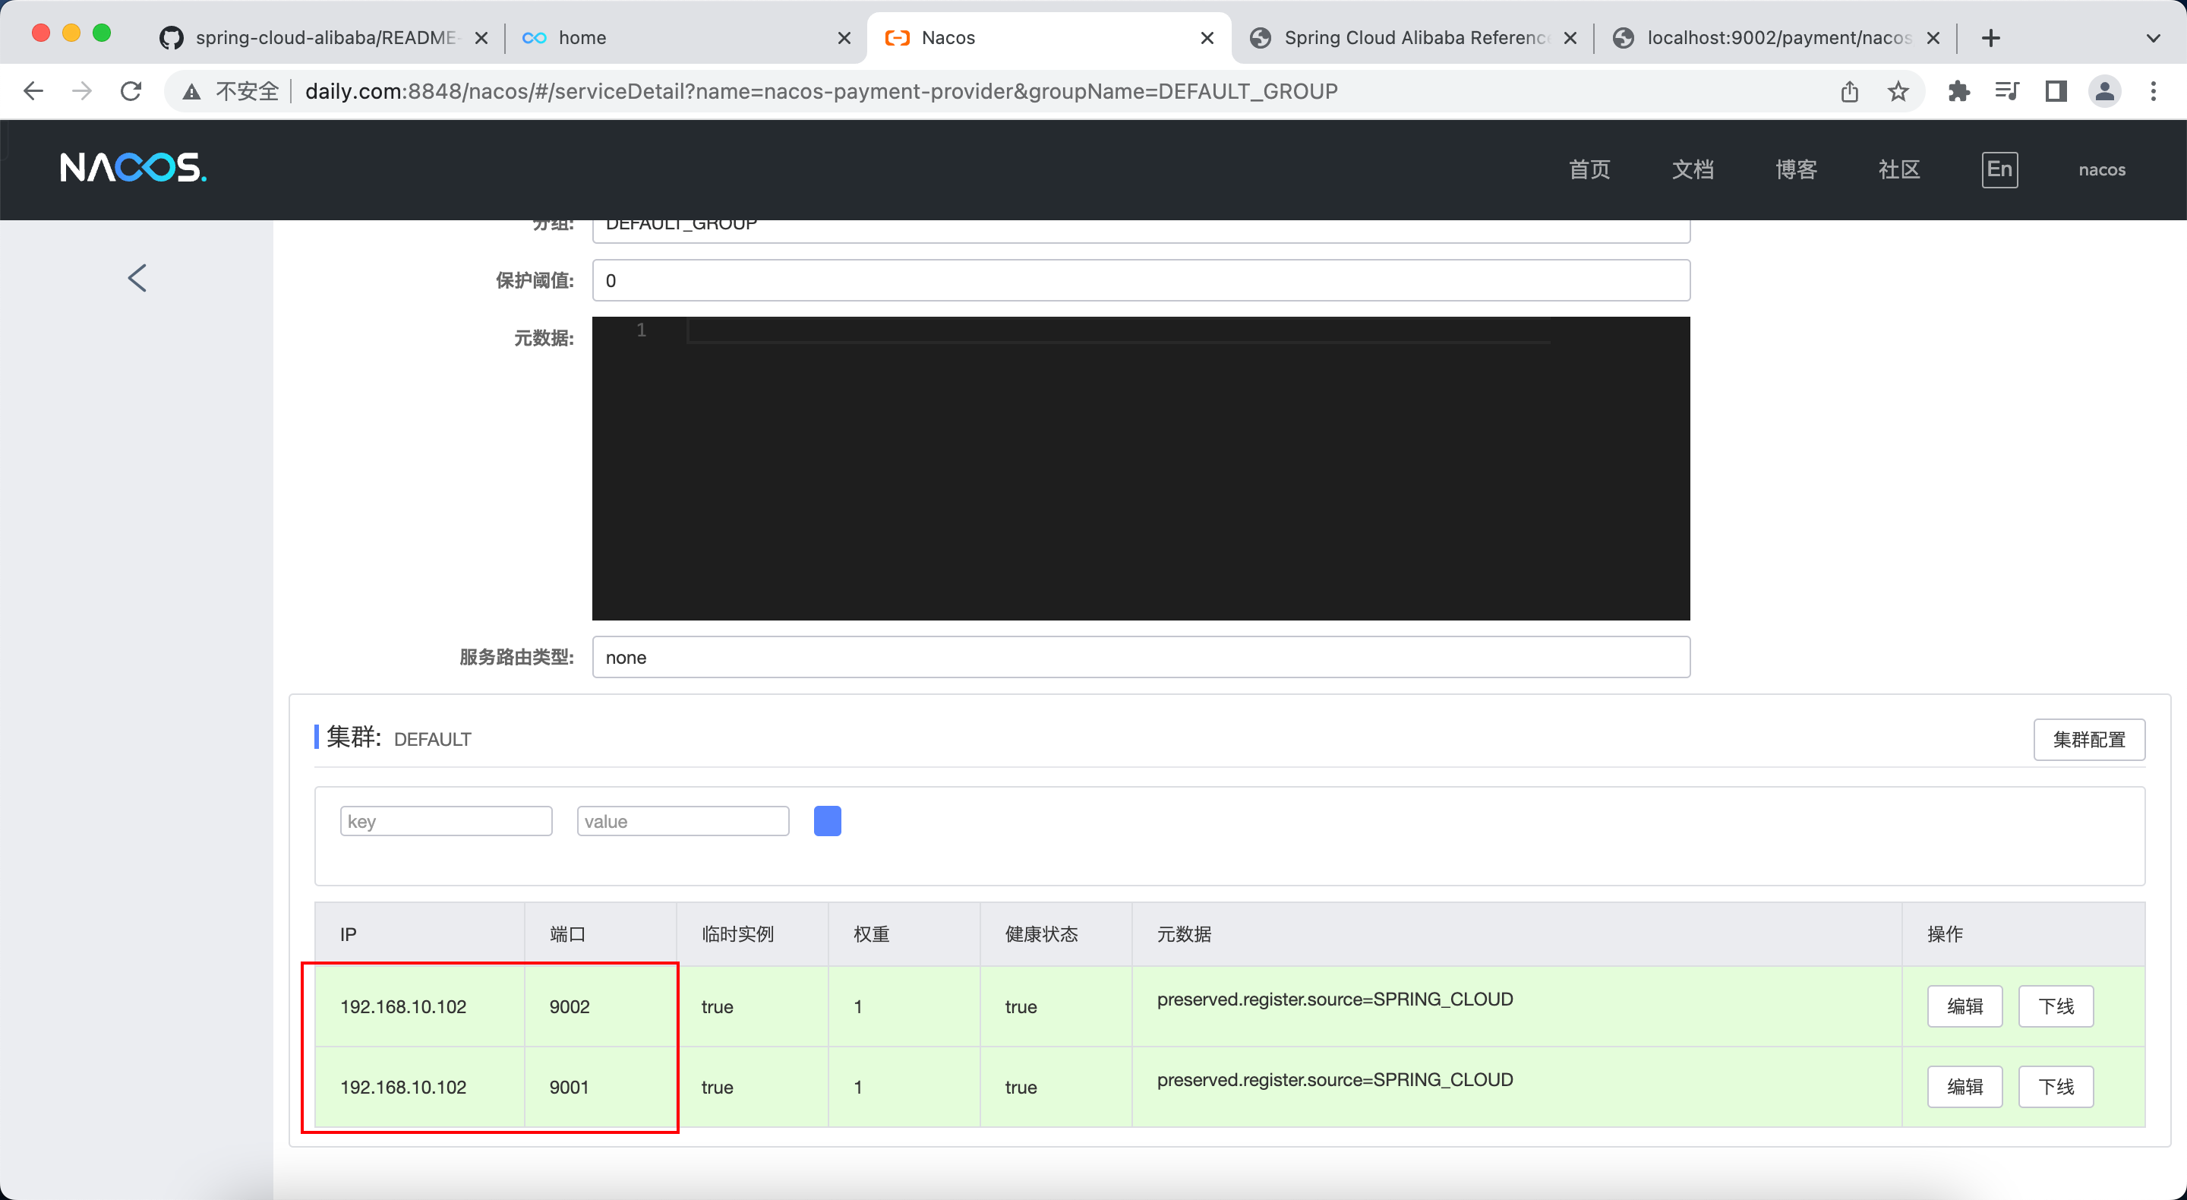Close the Spring Cloud Alibaba Reference tab
Screen dimensions: 2187x1200
(x=1570, y=37)
